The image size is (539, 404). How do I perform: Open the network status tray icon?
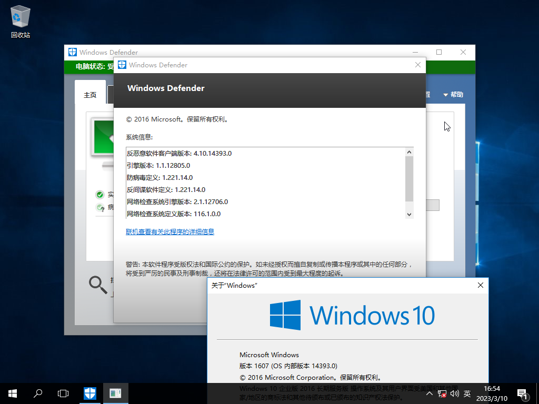click(x=442, y=393)
